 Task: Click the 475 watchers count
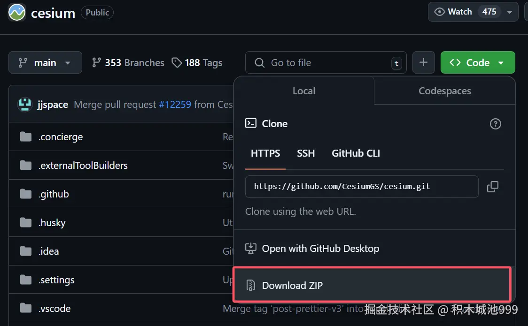click(x=489, y=12)
